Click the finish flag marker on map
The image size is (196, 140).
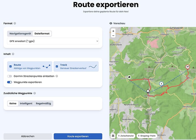coord(187,67)
